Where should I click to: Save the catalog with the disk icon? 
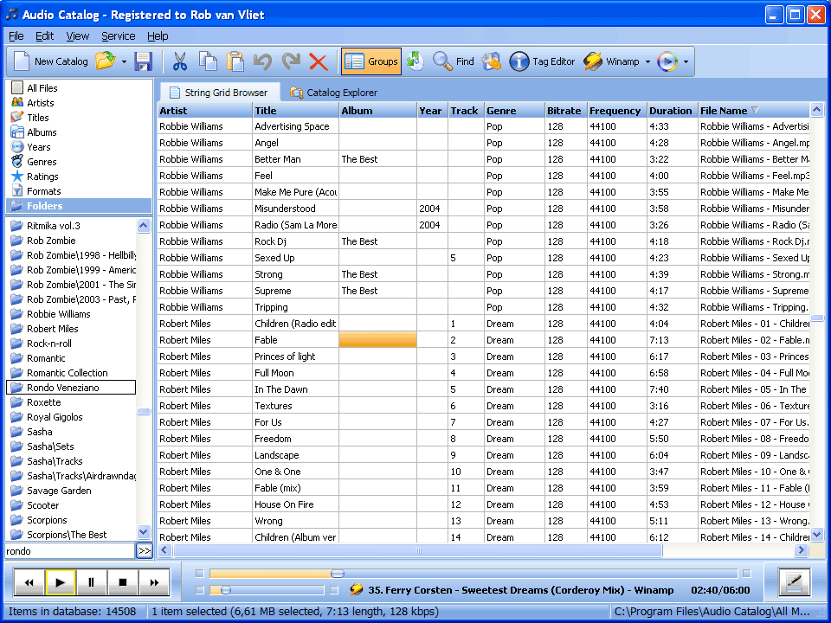coord(145,61)
